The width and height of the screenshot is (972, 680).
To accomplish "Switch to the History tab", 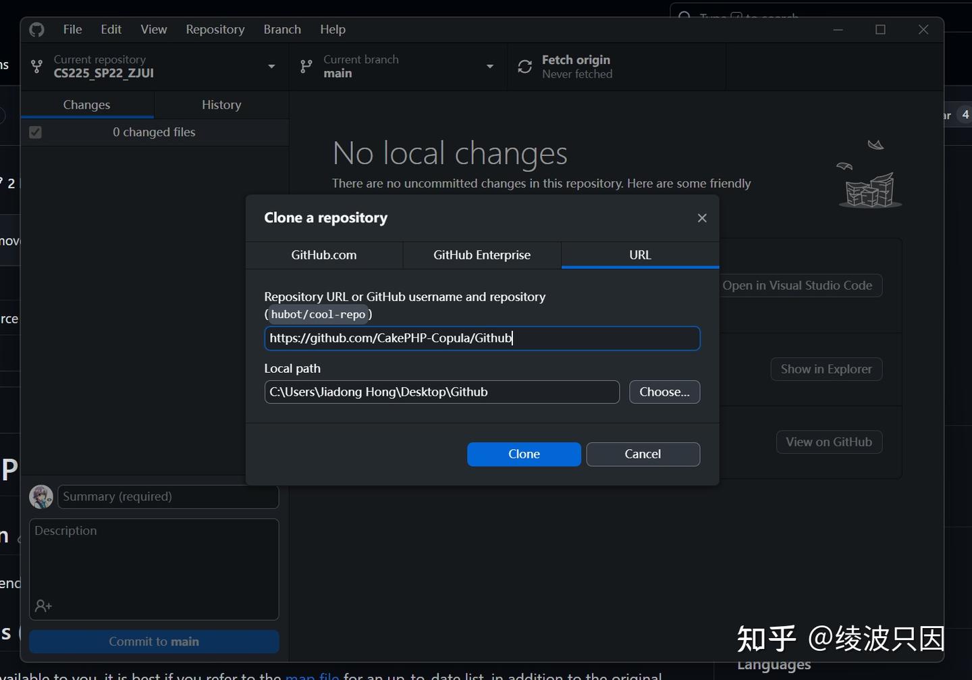I will tap(221, 105).
